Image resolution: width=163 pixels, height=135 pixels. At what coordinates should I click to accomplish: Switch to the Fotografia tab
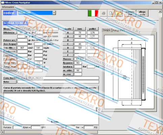(x=118, y=30)
